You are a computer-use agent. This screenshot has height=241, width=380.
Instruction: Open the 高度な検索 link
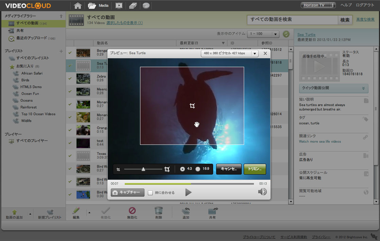(x=365, y=20)
